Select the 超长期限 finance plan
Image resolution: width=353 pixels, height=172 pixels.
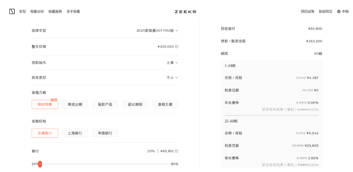tap(135, 104)
